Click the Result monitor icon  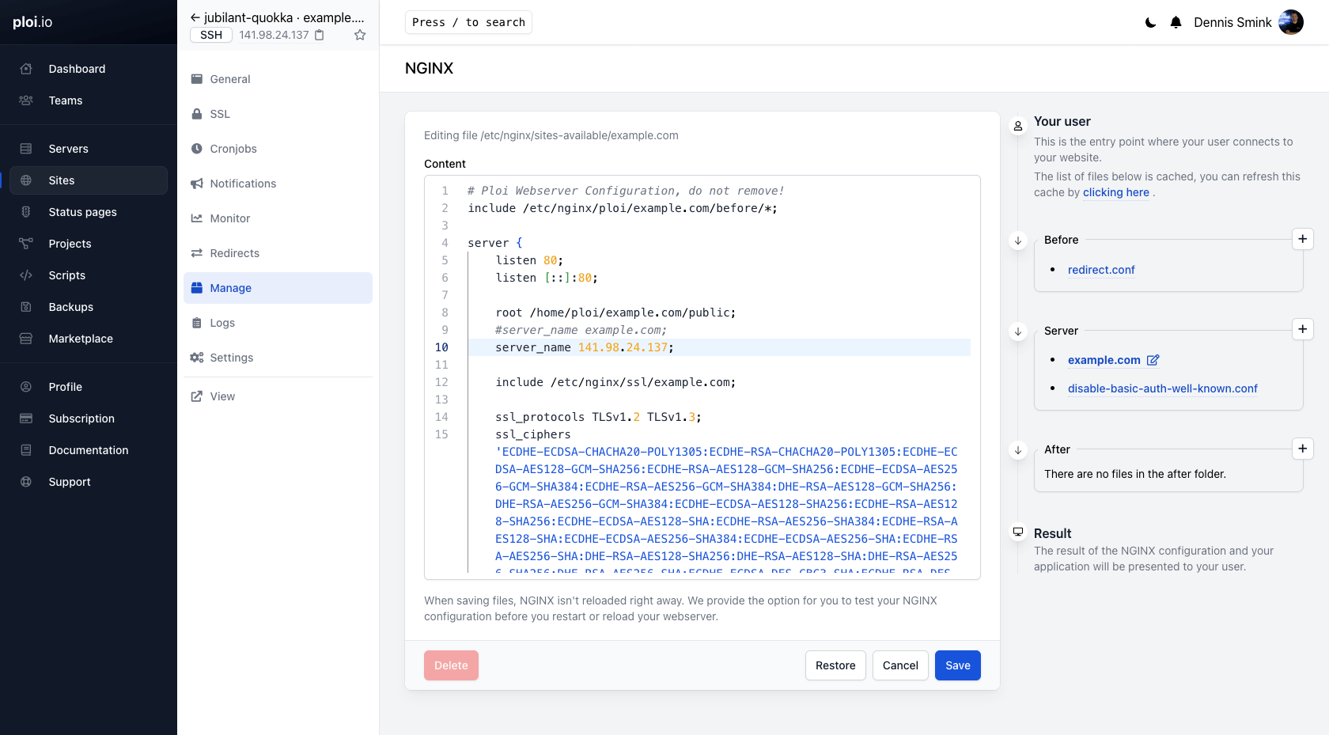point(1018,532)
